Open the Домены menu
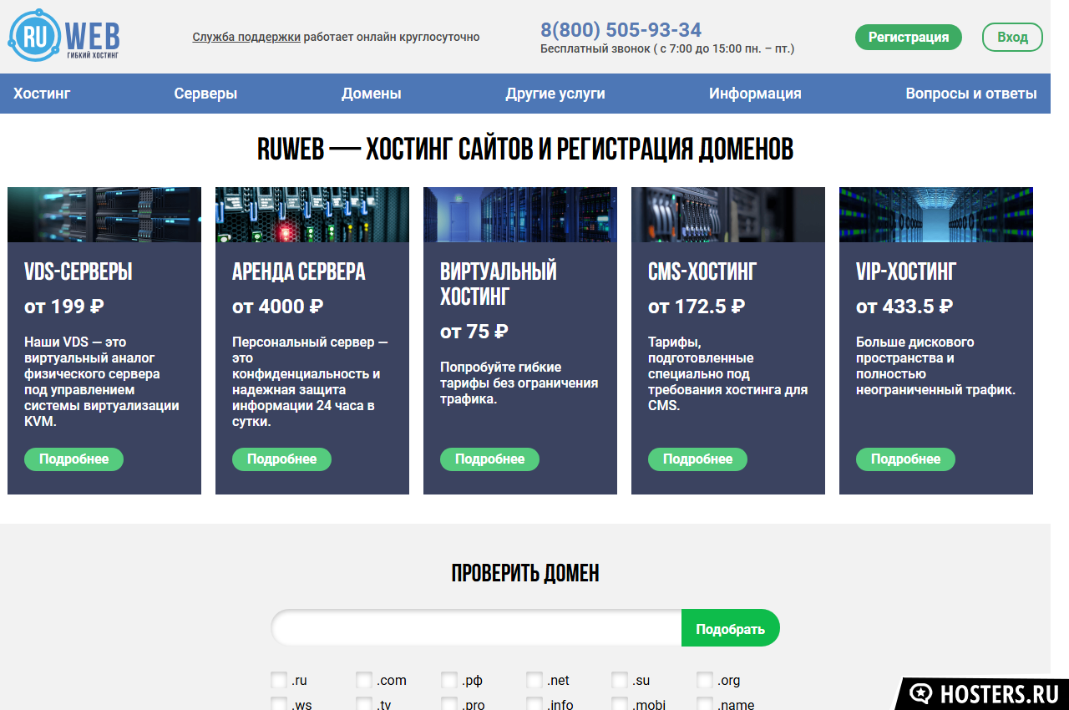This screenshot has width=1069, height=710. 371,94
